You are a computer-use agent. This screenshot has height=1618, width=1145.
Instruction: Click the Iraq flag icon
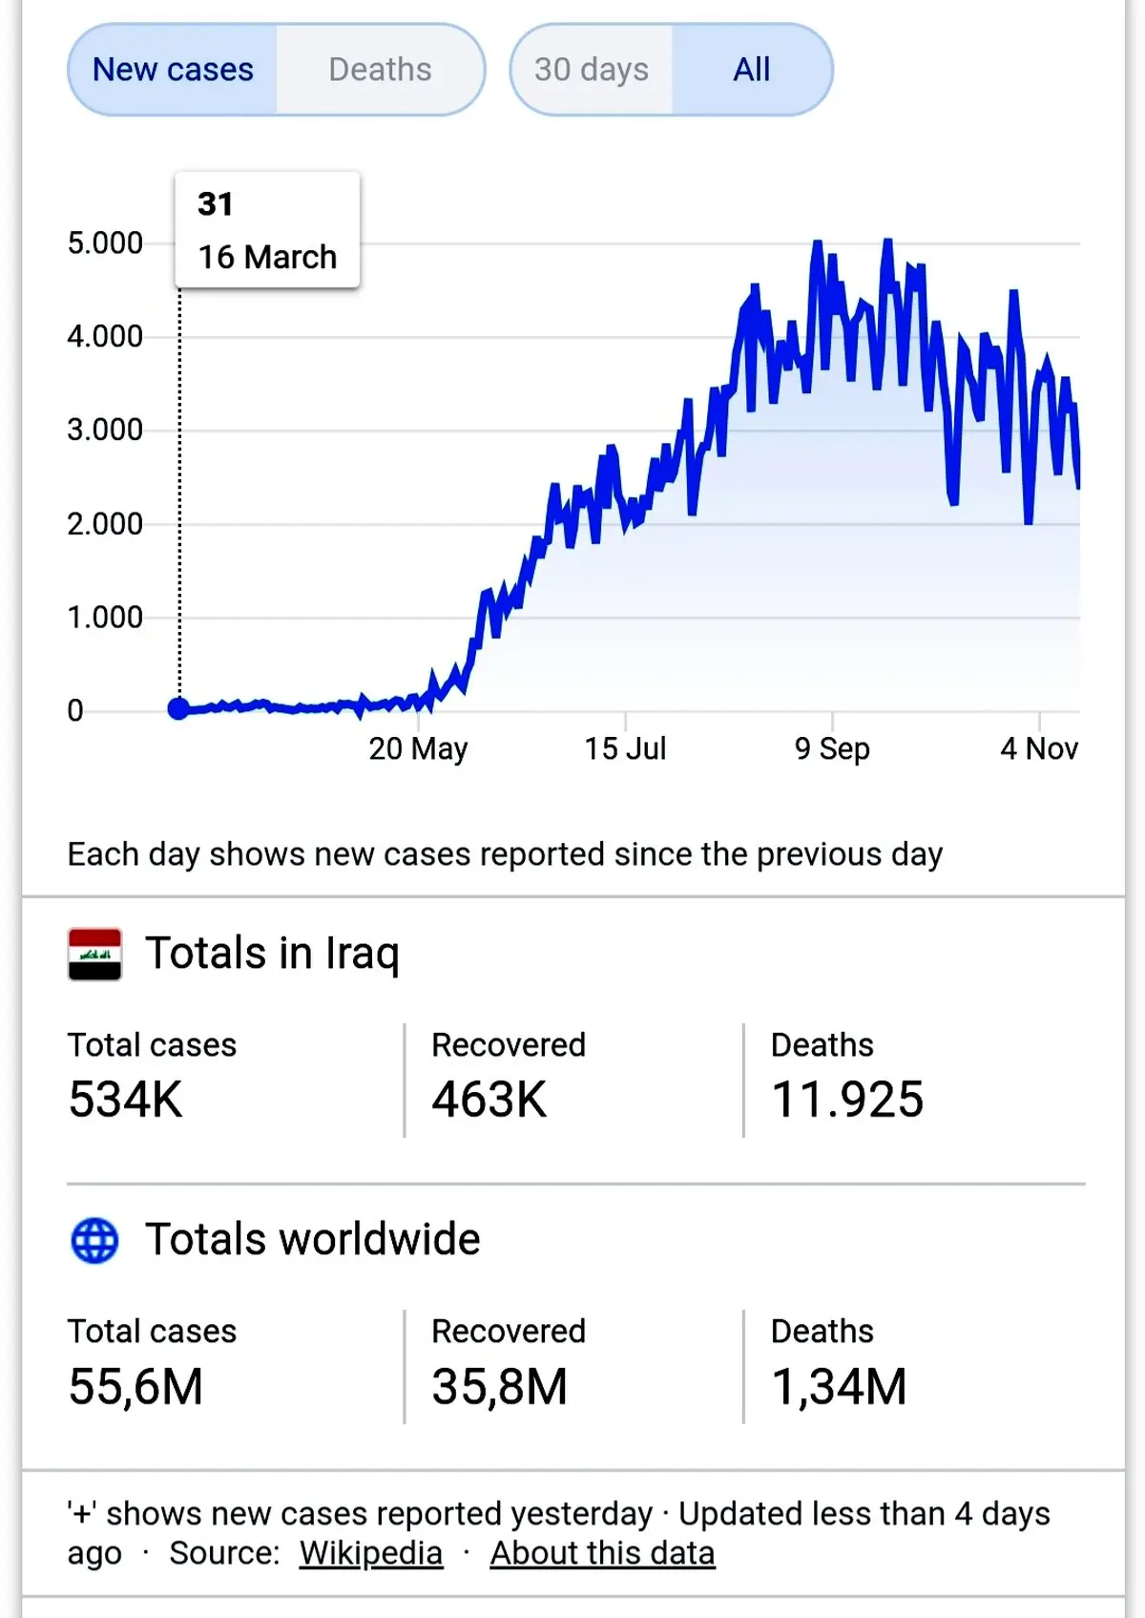(94, 954)
